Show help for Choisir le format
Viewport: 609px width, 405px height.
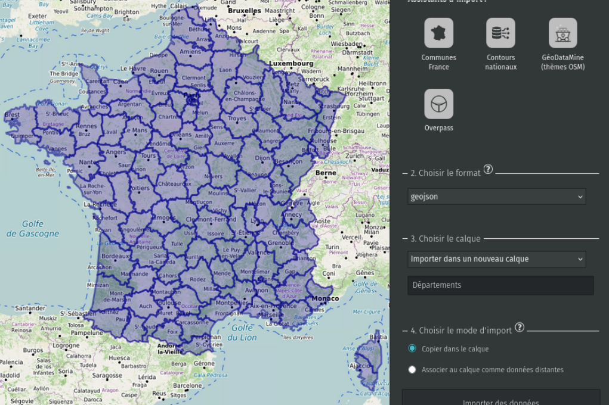click(488, 170)
